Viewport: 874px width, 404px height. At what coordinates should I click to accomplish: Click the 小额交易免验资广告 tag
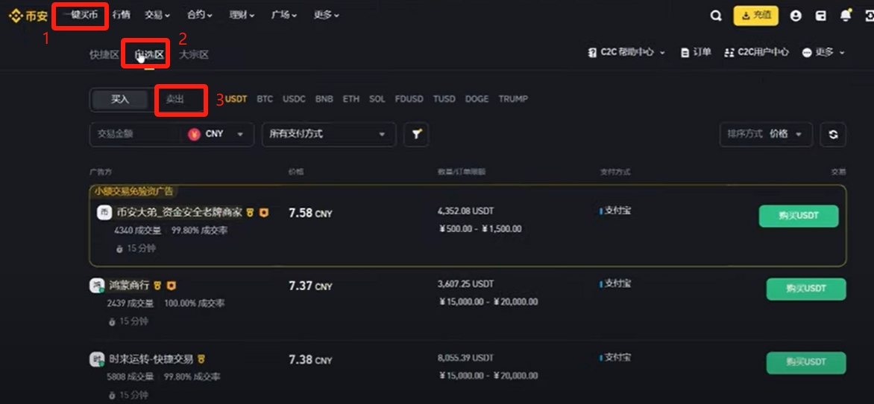(133, 191)
